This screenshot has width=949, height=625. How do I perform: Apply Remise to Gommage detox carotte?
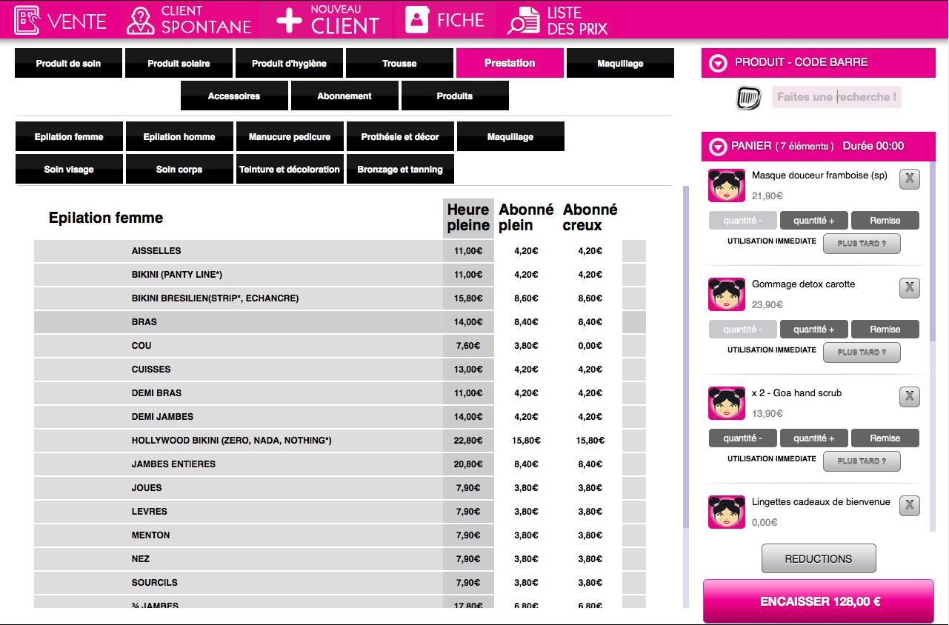(885, 329)
